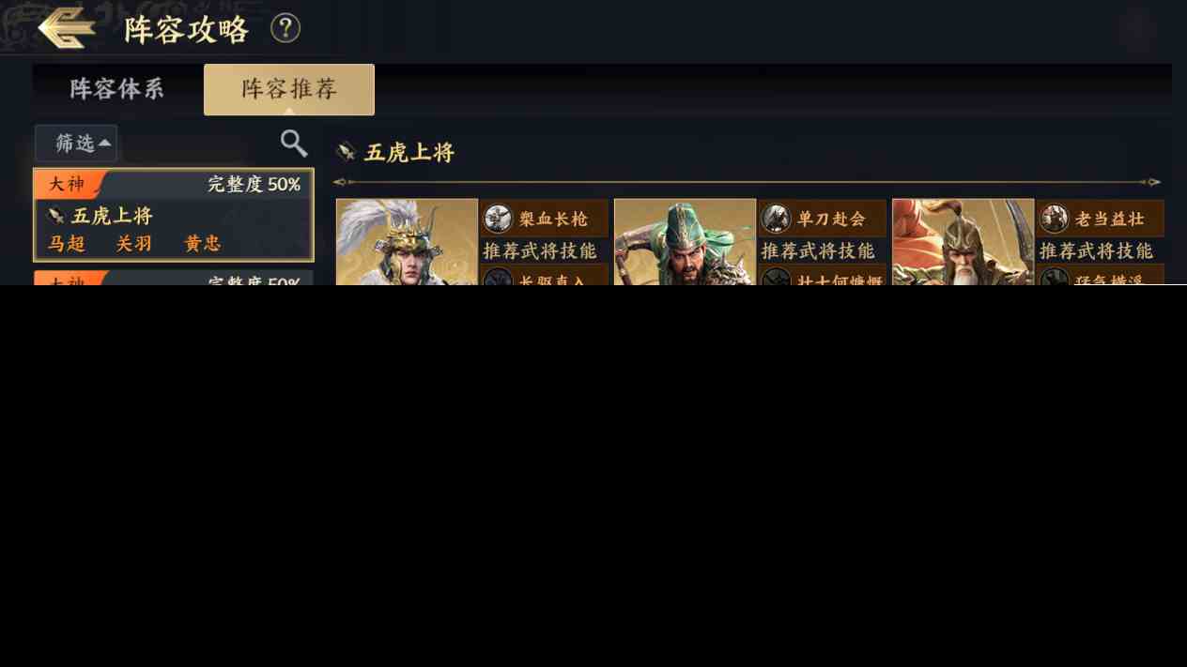The width and height of the screenshot is (1187, 667).
Task: Click the dark skill icon under 梨血长枪
Action: [x=498, y=277]
